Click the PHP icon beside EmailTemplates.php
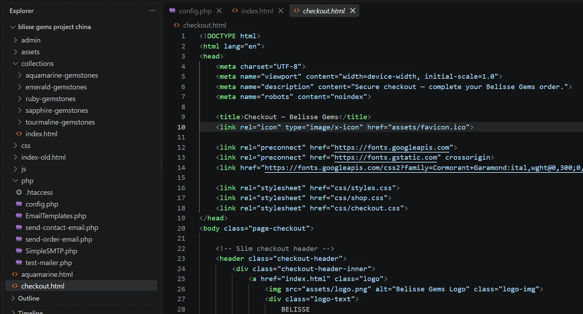583x314 pixels. pos(19,216)
